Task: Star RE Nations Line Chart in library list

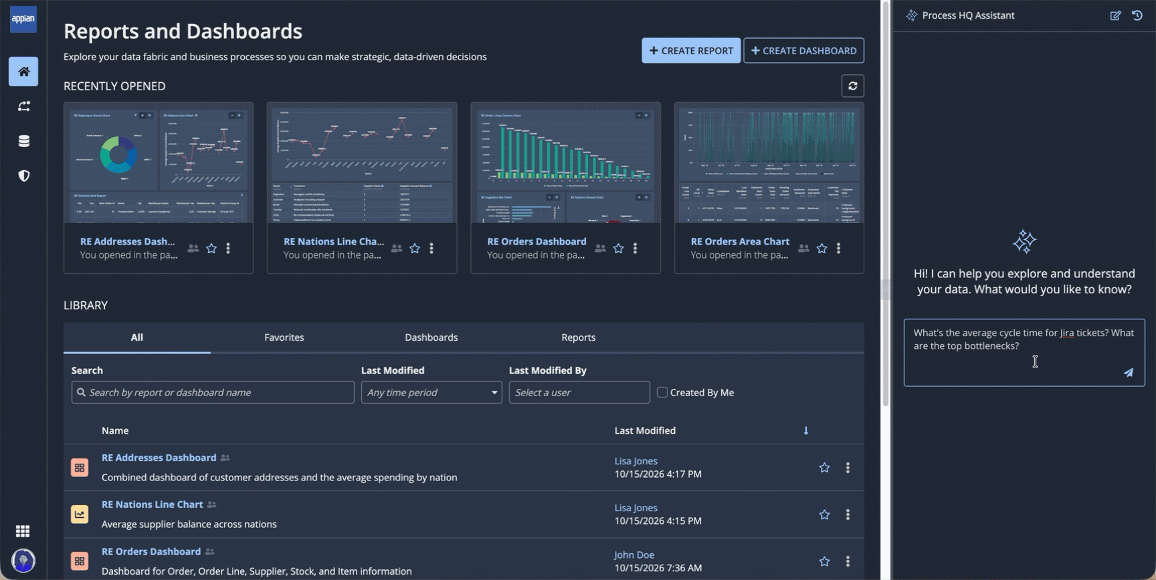Action: (824, 515)
